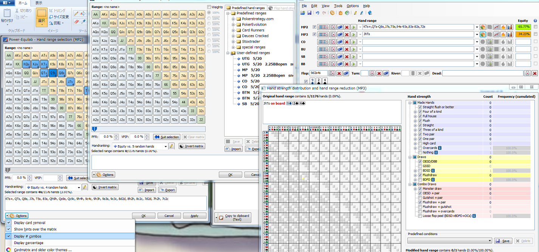
Task: Open the Tools menu
Action: point(338,6)
